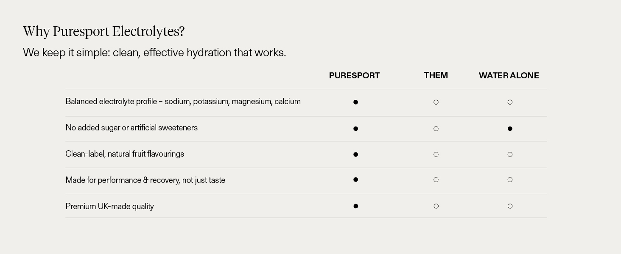
Task: Select the PURESPORT column header
Action: [x=354, y=75]
